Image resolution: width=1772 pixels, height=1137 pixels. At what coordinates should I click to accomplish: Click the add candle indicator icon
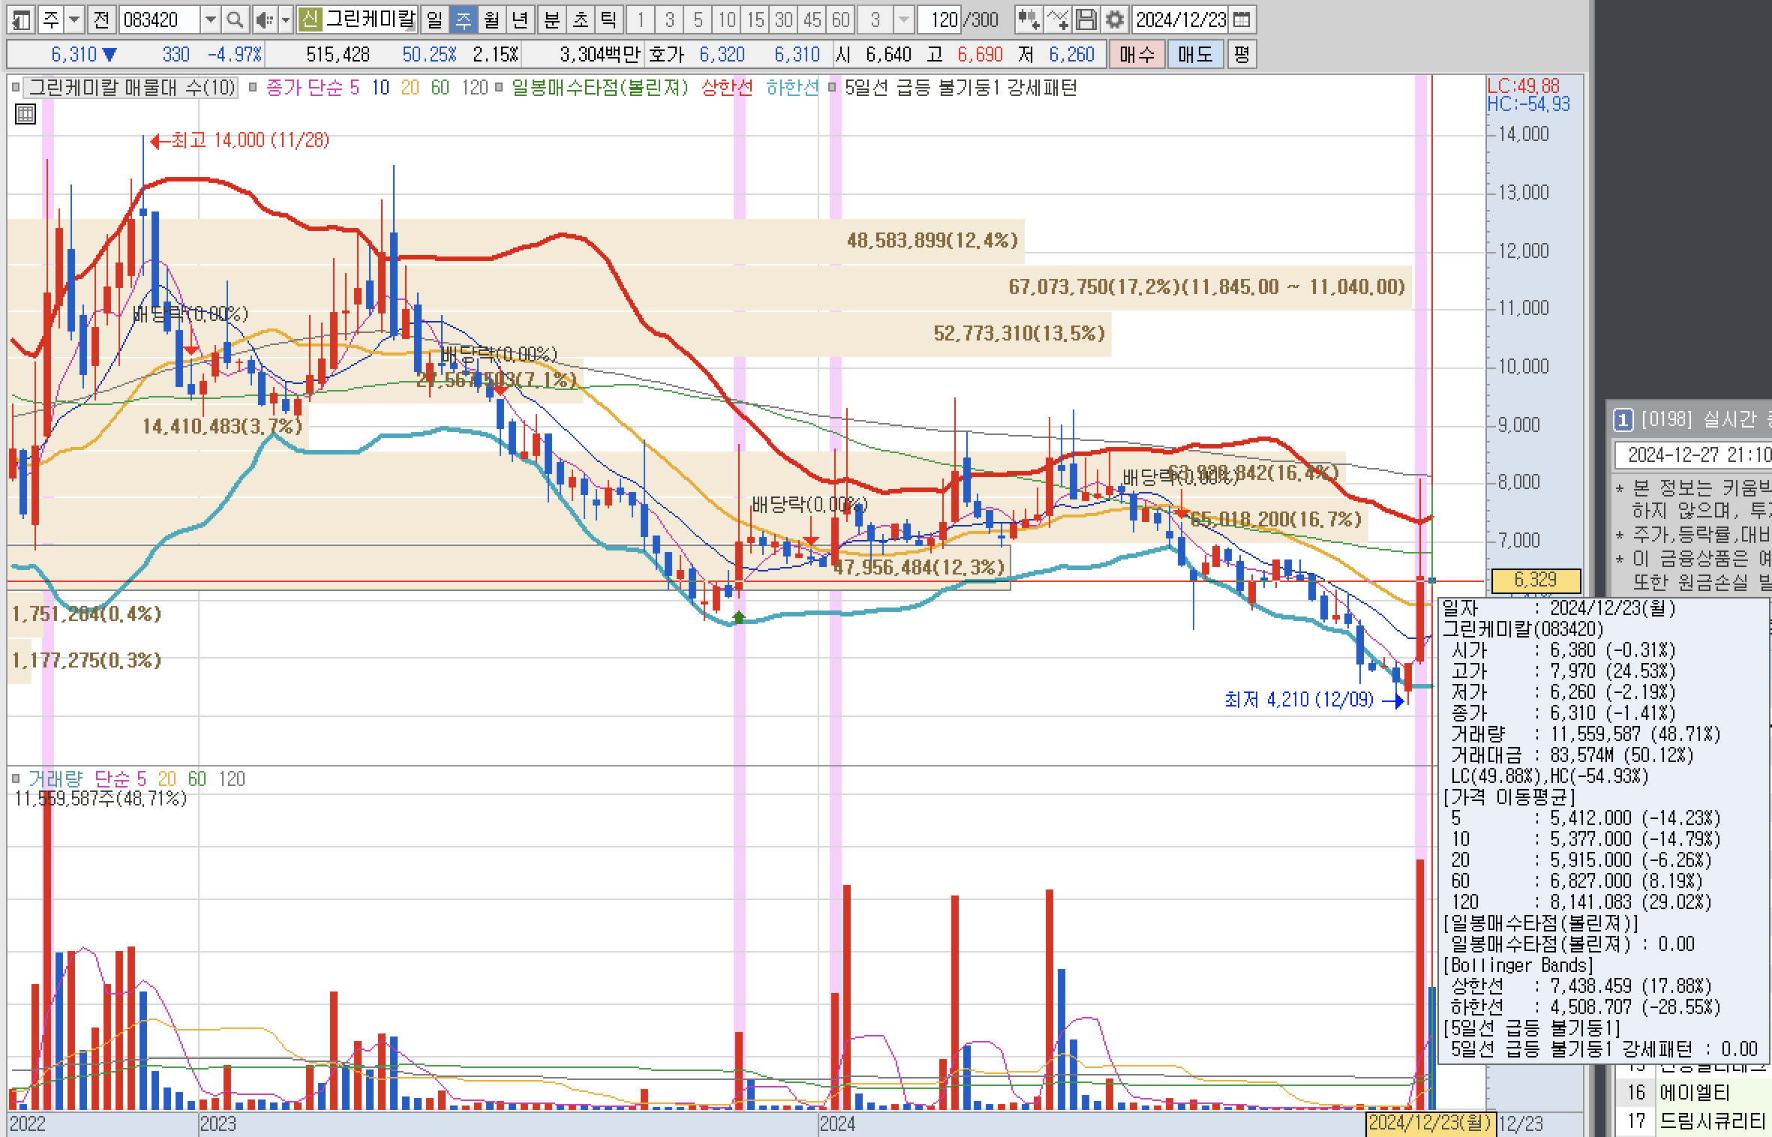pyautogui.click(x=1029, y=20)
